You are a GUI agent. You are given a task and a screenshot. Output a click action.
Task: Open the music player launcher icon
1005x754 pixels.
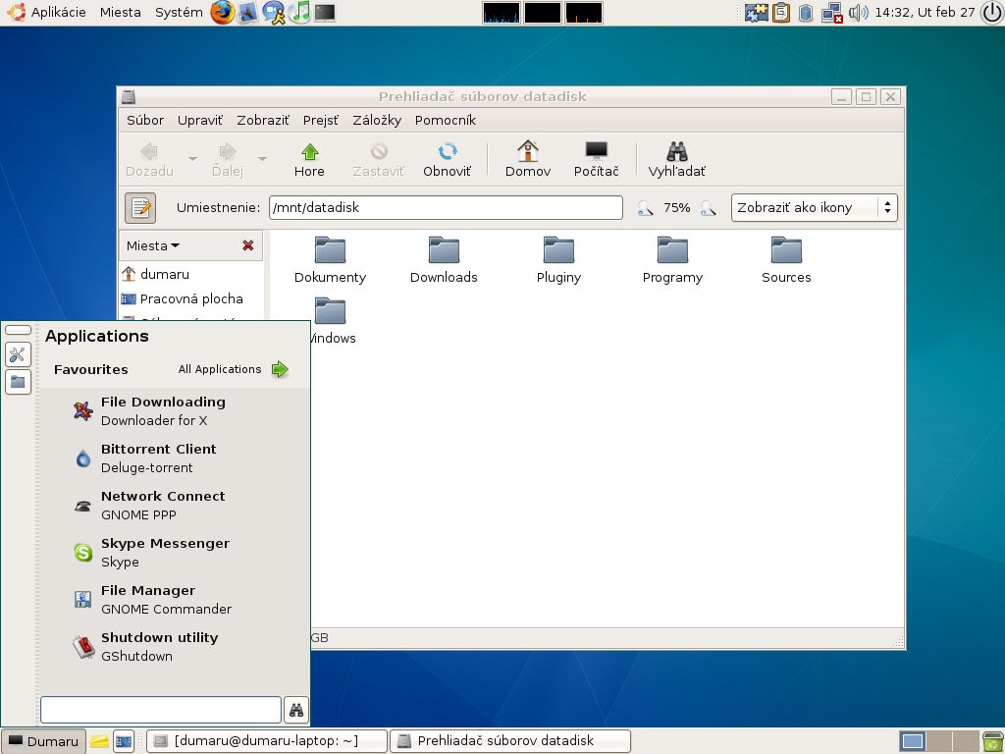(299, 12)
